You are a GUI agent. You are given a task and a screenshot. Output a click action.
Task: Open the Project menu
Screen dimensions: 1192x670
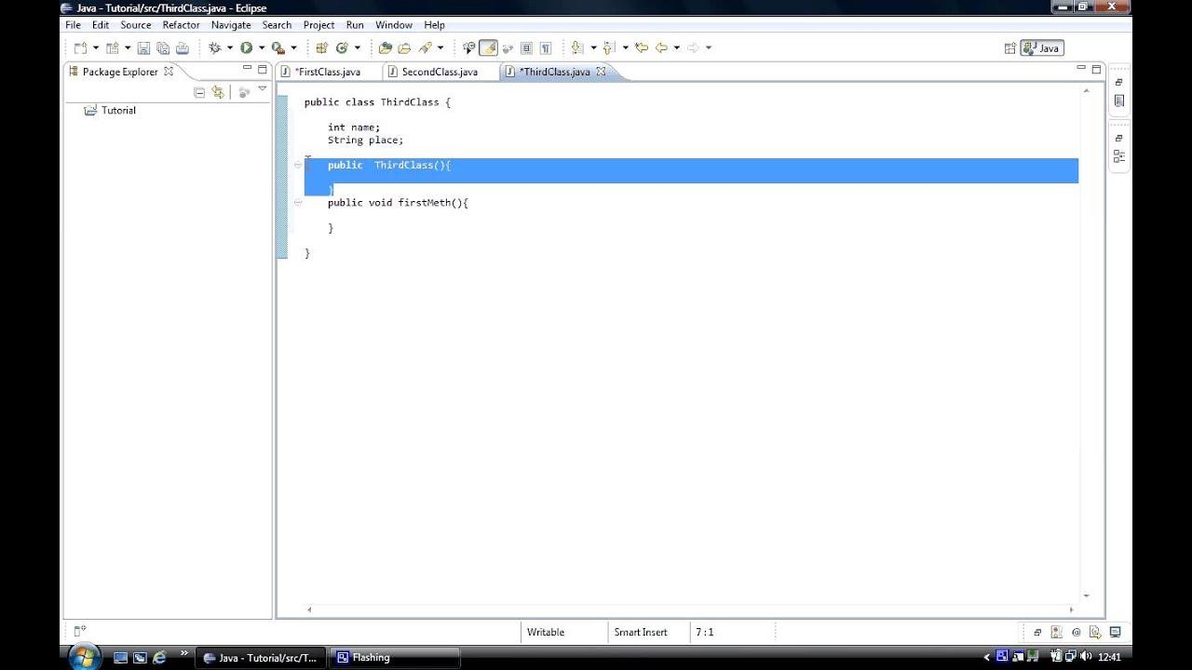pos(318,25)
